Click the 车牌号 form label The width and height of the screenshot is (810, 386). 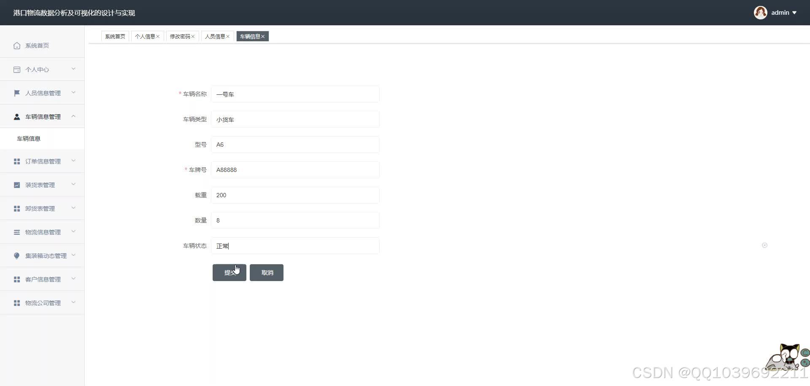(x=198, y=170)
